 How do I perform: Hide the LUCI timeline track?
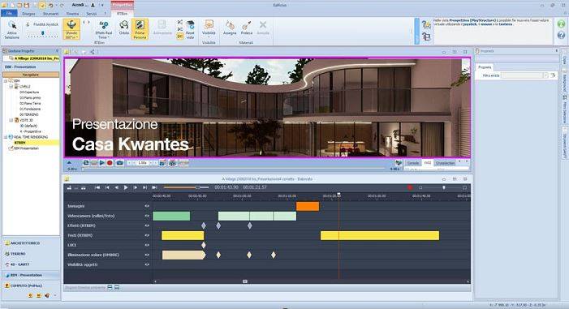(x=147, y=245)
